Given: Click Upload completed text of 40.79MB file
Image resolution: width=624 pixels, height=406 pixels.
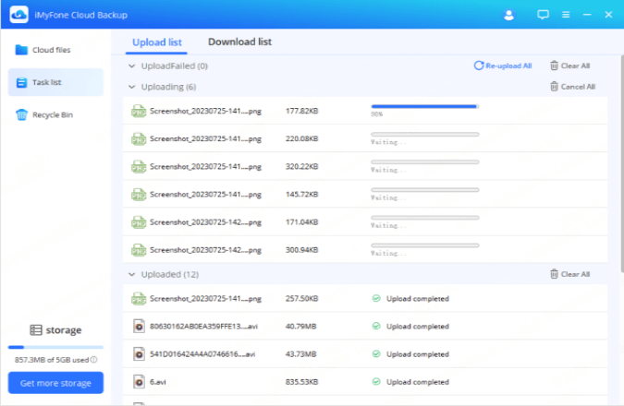Looking at the screenshot, I should [418, 326].
